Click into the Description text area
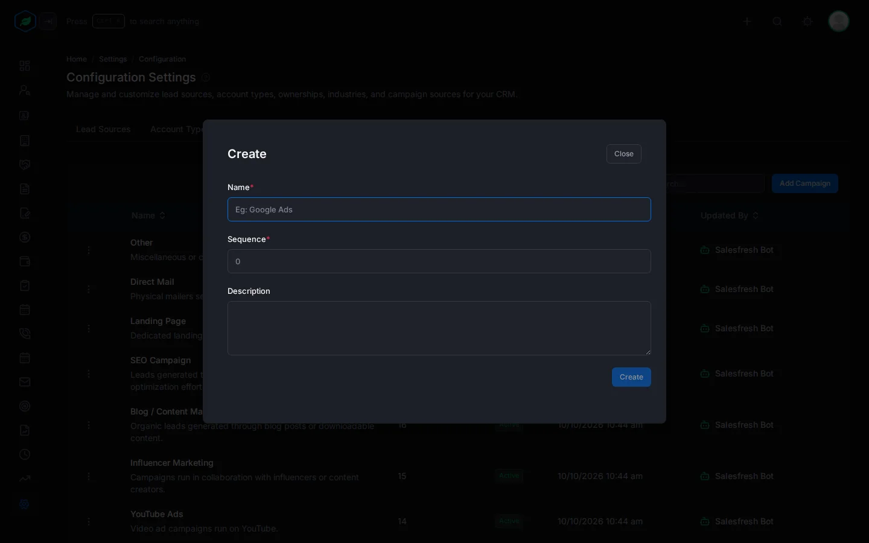 pos(439,328)
